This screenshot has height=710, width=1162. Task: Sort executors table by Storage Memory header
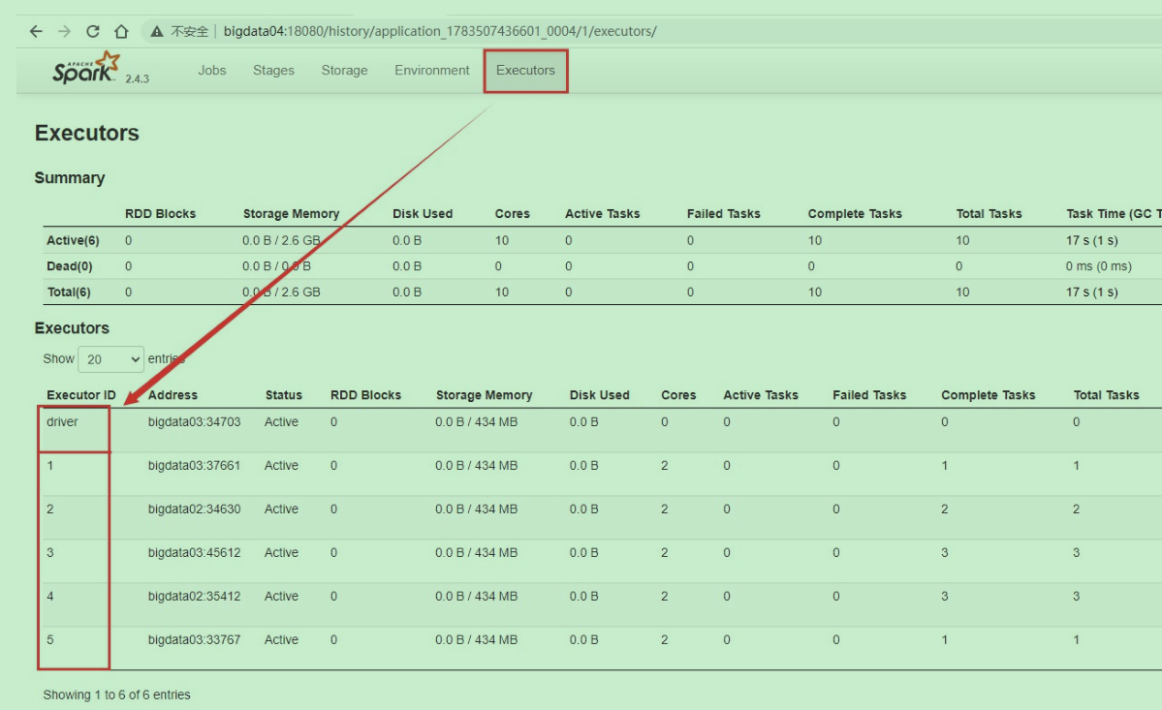pyautogui.click(x=484, y=395)
